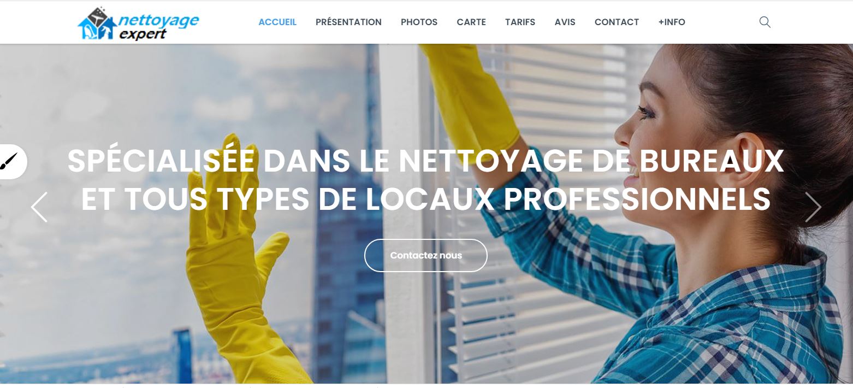Click the Contactez nous button
The width and height of the screenshot is (853, 388).
(x=426, y=255)
